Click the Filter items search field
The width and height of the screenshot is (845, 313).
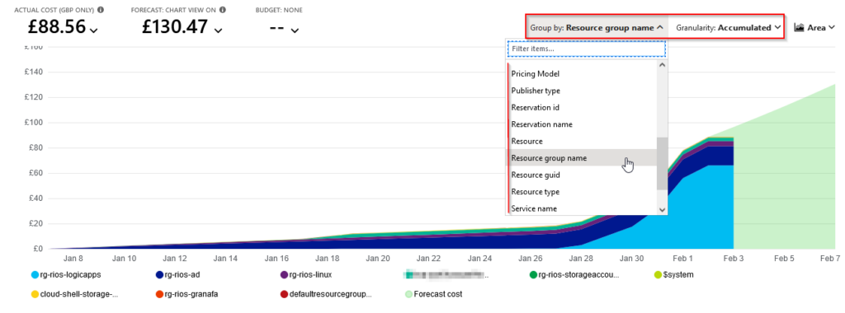tap(587, 49)
